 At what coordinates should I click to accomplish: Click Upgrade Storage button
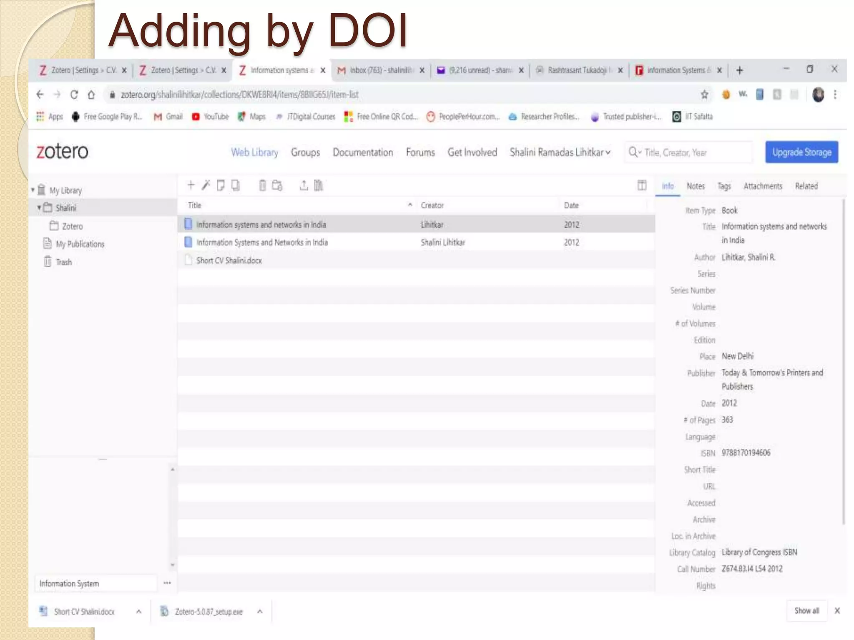[x=801, y=152]
